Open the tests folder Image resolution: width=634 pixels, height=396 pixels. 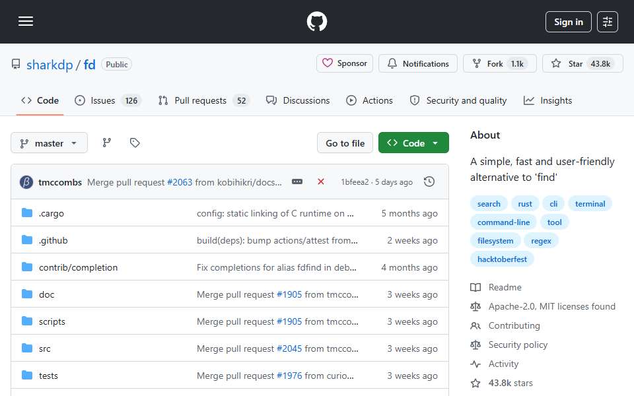pyautogui.click(x=48, y=376)
